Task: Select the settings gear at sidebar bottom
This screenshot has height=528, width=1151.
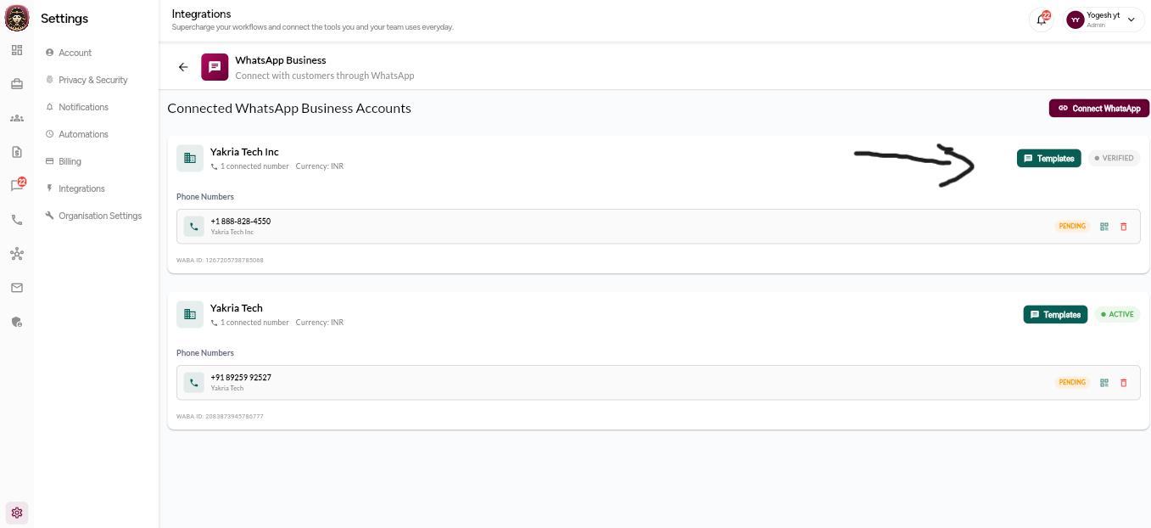Action: click(x=17, y=513)
